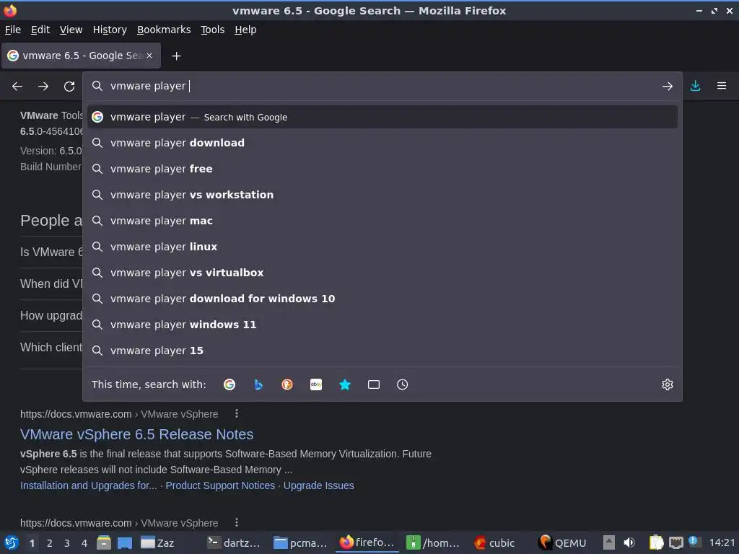Open /hom archive window from taskbar

433,543
